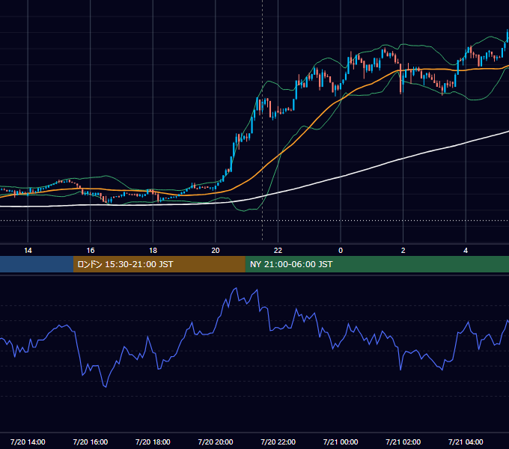Click the 7/20 20:00 date label
The image size is (509, 449).
click(x=216, y=442)
